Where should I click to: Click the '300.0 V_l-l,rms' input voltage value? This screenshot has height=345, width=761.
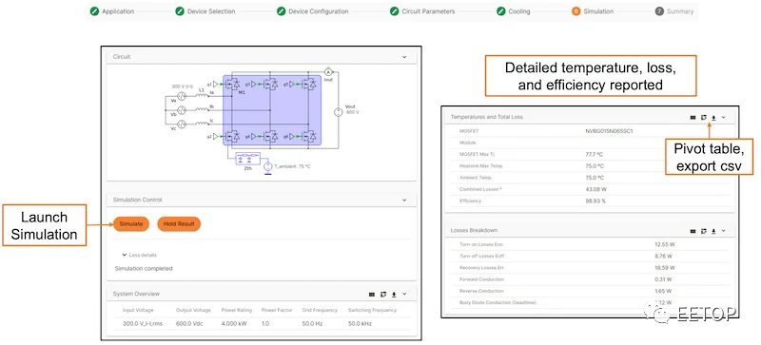click(x=144, y=324)
